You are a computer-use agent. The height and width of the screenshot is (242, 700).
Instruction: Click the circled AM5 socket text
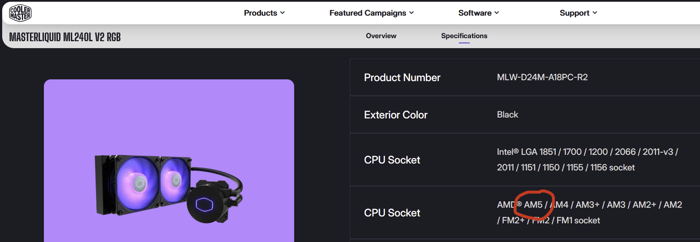click(533, 205)
